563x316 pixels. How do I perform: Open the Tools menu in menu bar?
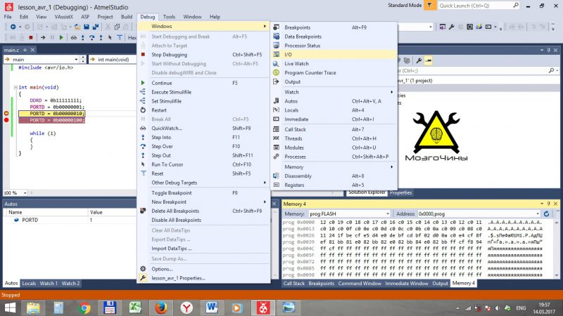(x=169, y=17)
